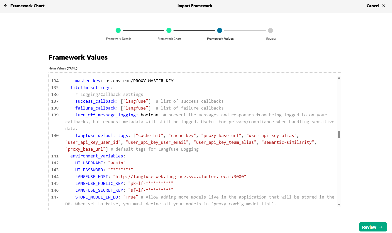Click the YAML editor scroll up arrow

[339, 78]
